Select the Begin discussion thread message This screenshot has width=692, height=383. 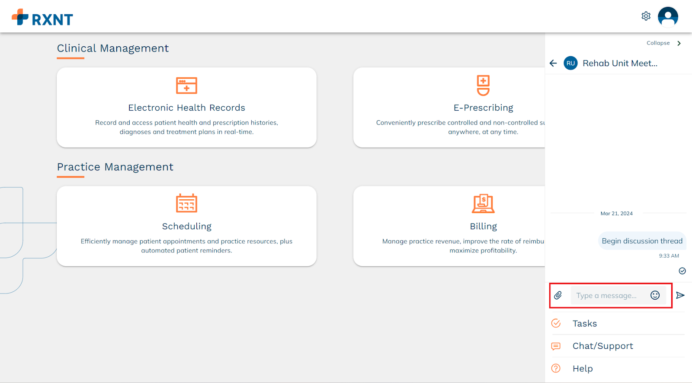coord(642,241)
